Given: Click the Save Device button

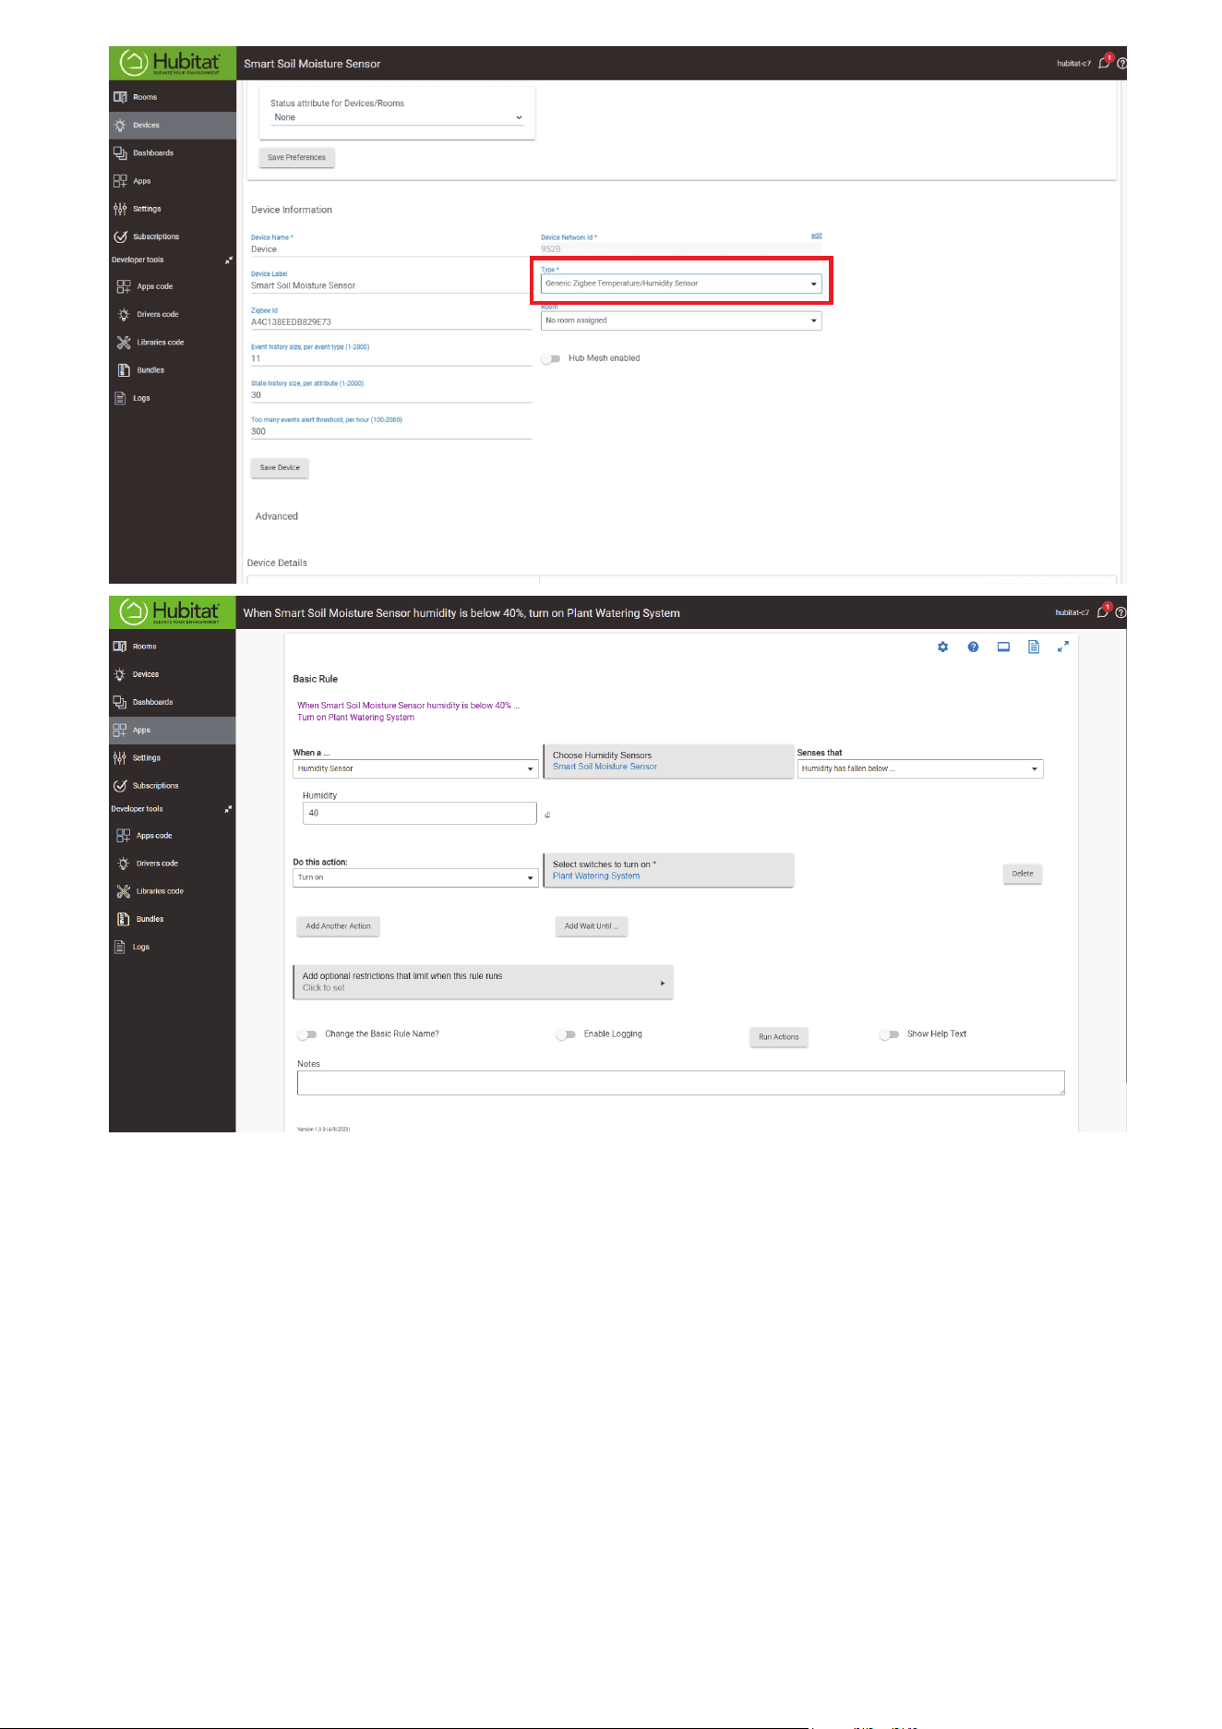Looking at the screenshot, I should pyautogui.click(x=280, y=467).
